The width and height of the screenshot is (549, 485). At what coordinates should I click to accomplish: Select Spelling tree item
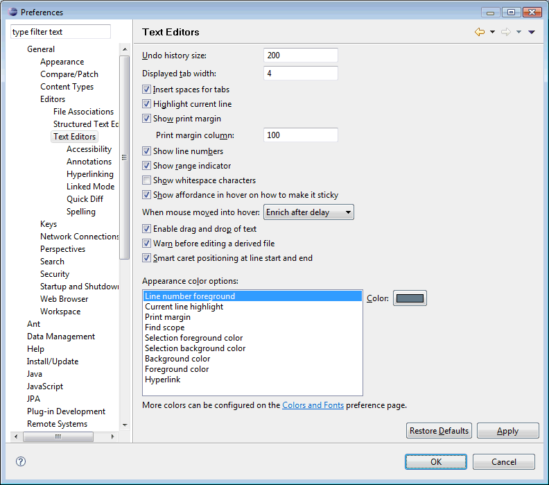tap(81, 212)
